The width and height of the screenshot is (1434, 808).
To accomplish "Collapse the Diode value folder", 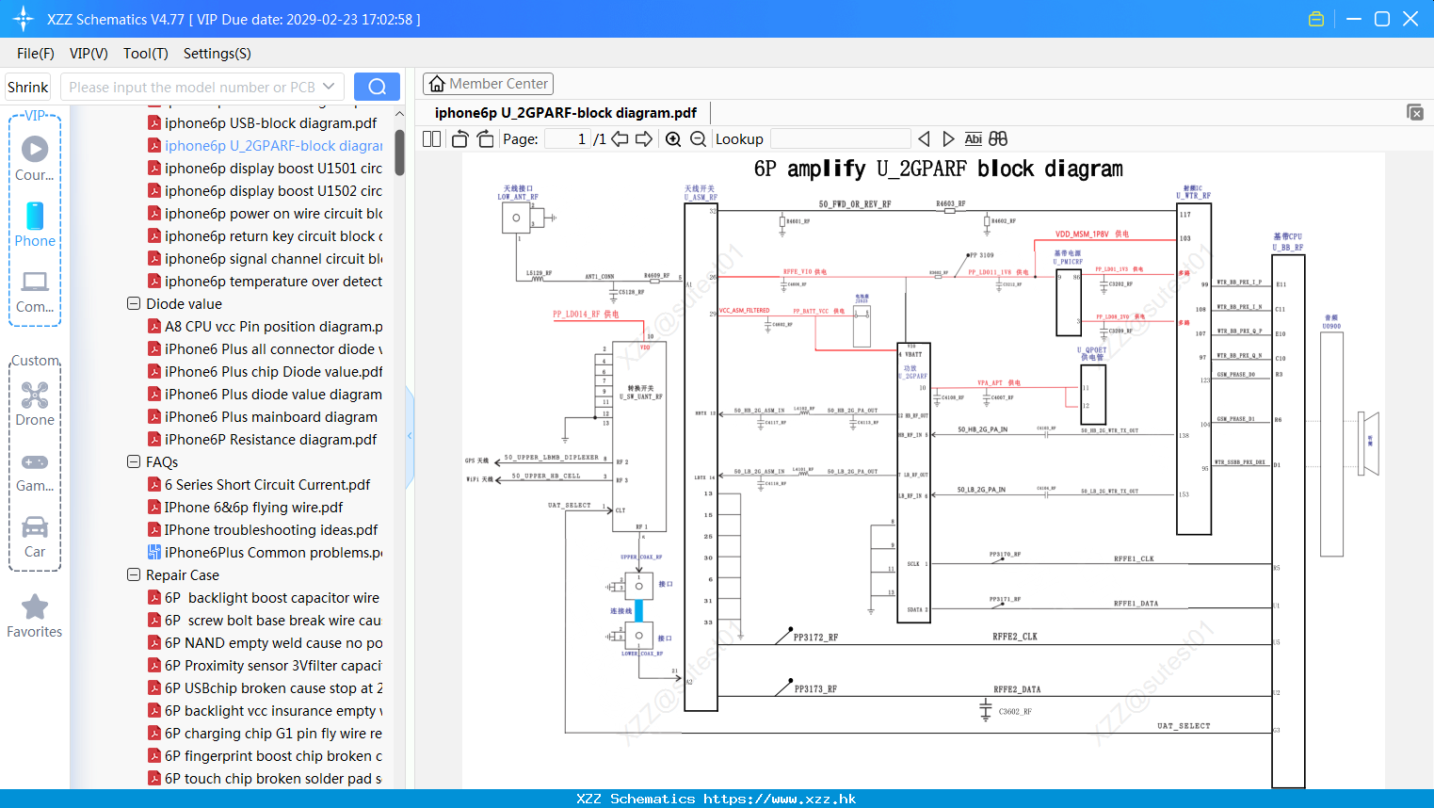I will (x=134, y=303).
